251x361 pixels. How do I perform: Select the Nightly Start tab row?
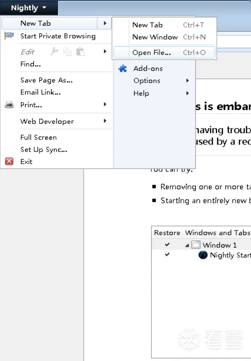click(x=201, y=255)
